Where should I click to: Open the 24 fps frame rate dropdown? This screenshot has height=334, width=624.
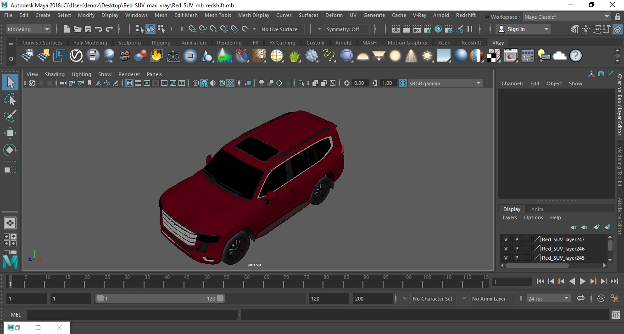coord(548,298)
